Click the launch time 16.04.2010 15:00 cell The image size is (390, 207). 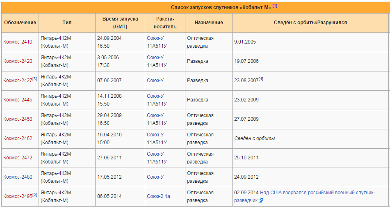120,139
